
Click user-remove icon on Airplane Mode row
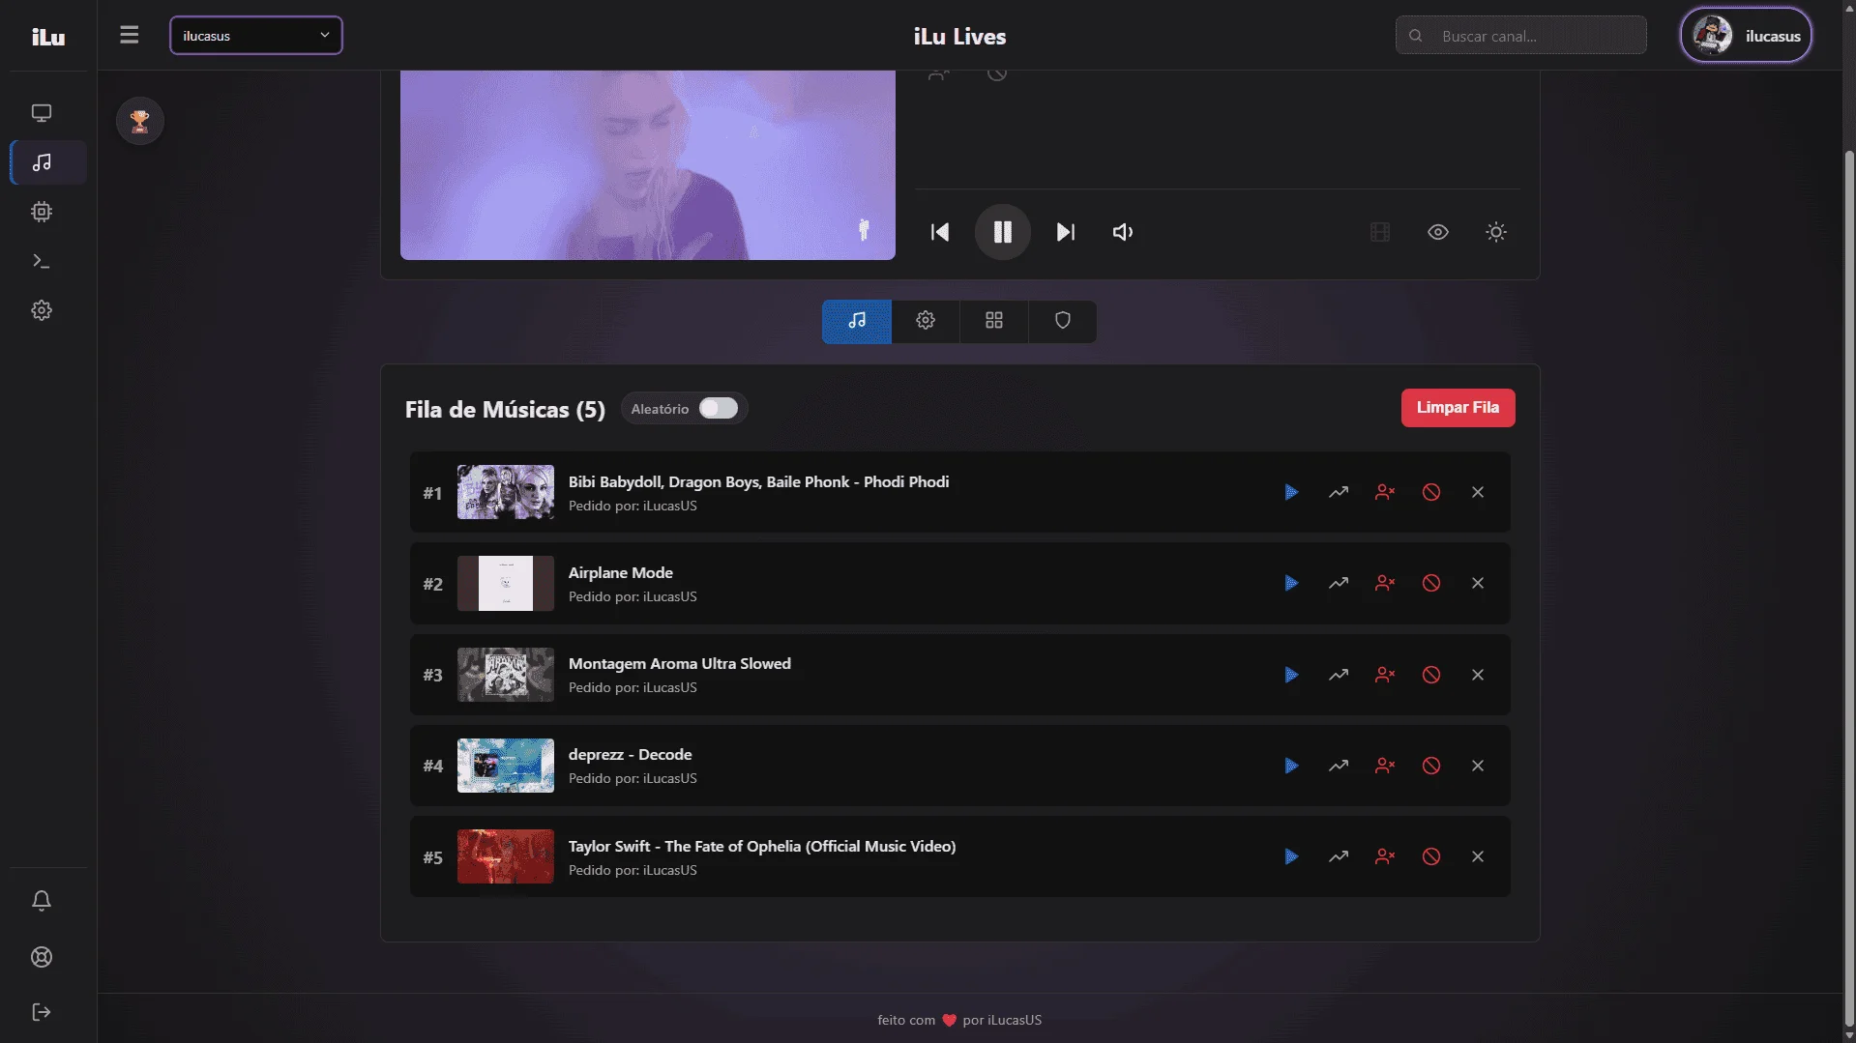pos(1385,583)
